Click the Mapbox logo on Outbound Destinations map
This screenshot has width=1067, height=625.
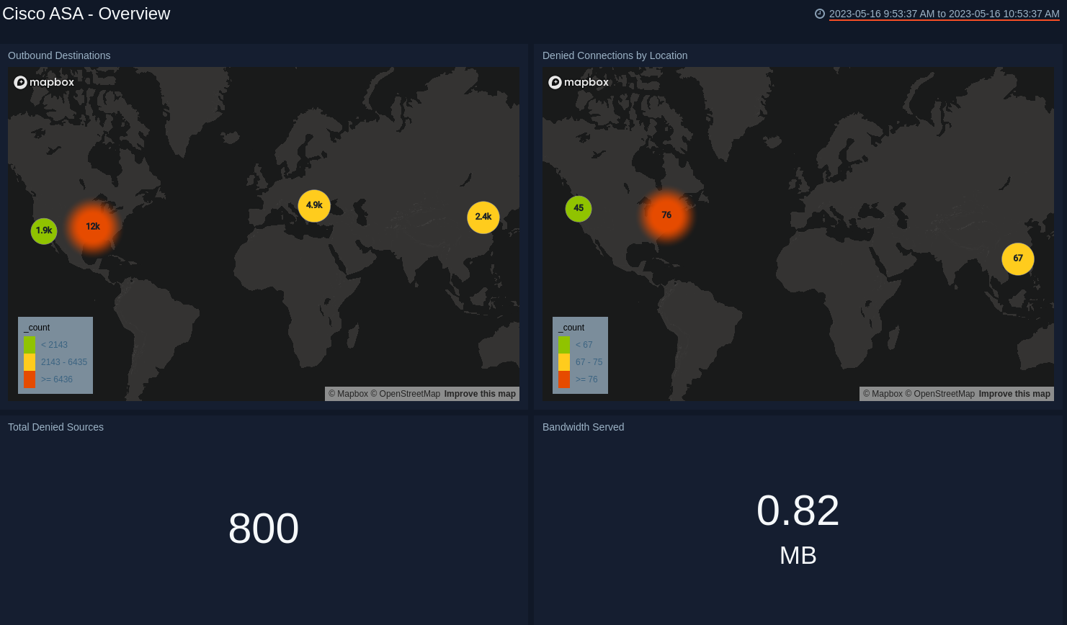44,82
